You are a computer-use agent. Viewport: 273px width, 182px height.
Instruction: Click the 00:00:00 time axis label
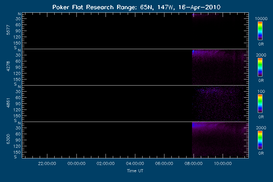click(76, 163)
